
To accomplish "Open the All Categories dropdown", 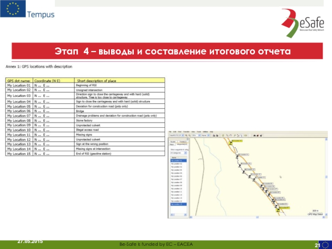I will (178, 153).
